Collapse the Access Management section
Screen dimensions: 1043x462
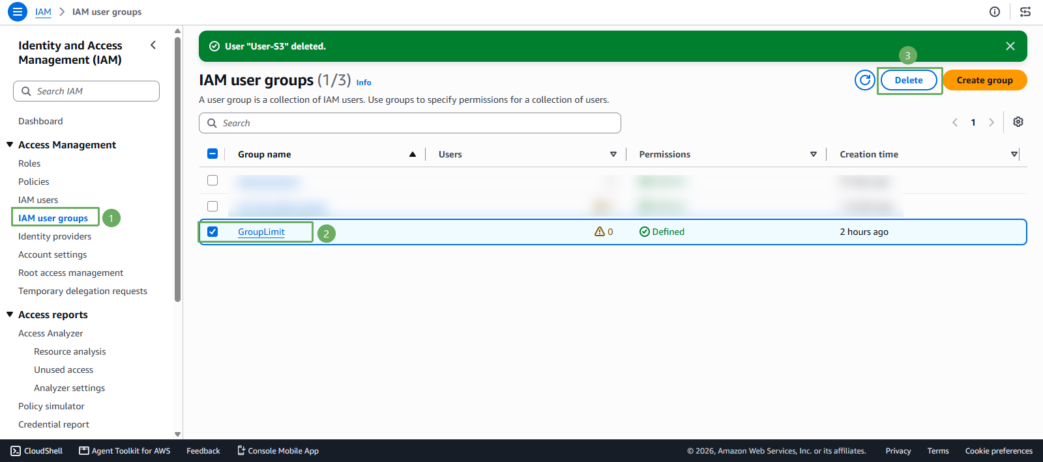click(x=10, y=144)
